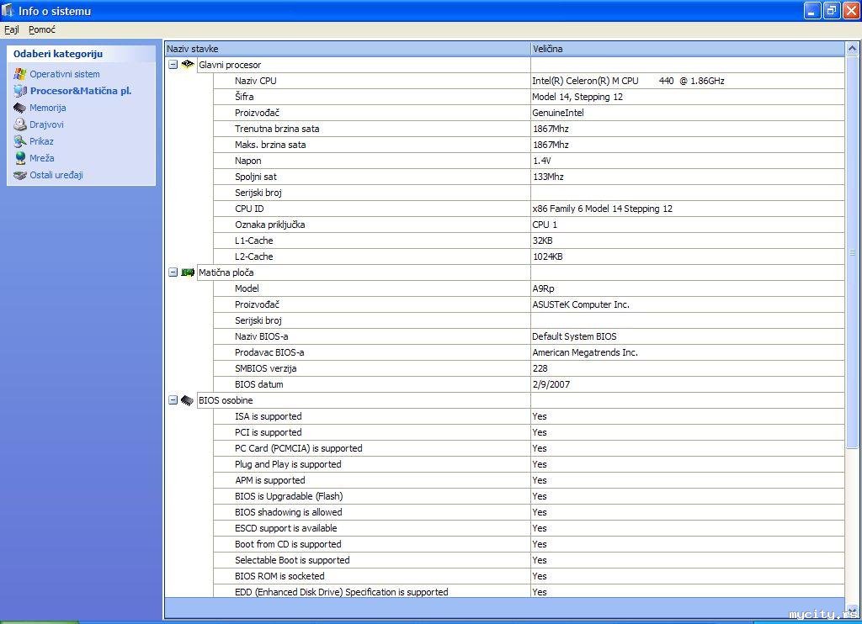Click the Info o sistemu title bar icon
This screenshot has height=624, width=862.
point(8,10)
